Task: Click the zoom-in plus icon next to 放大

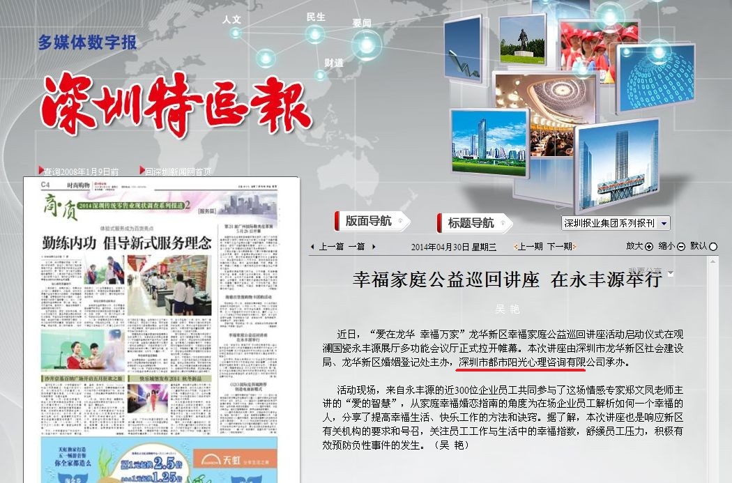Action: pos(649,247)
